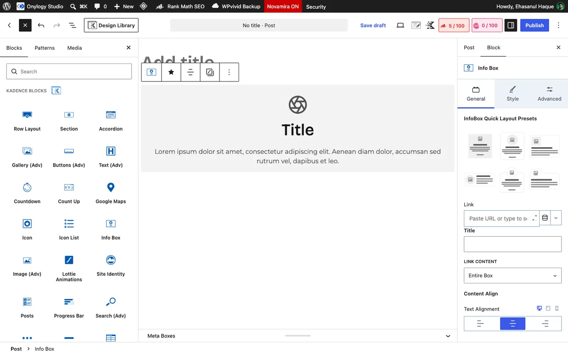
Task: Insert a Site Identity block
Action: pyautogui.click(x=111, y=266)
